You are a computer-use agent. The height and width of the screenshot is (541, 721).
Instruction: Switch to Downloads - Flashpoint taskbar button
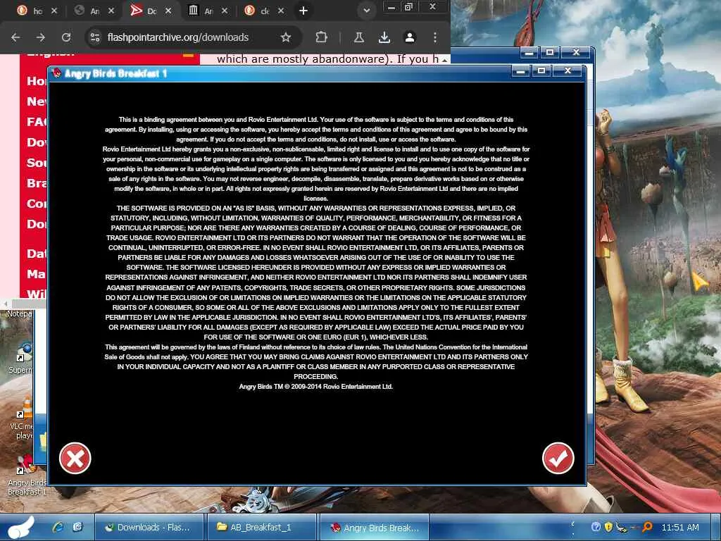coord(149,527)
